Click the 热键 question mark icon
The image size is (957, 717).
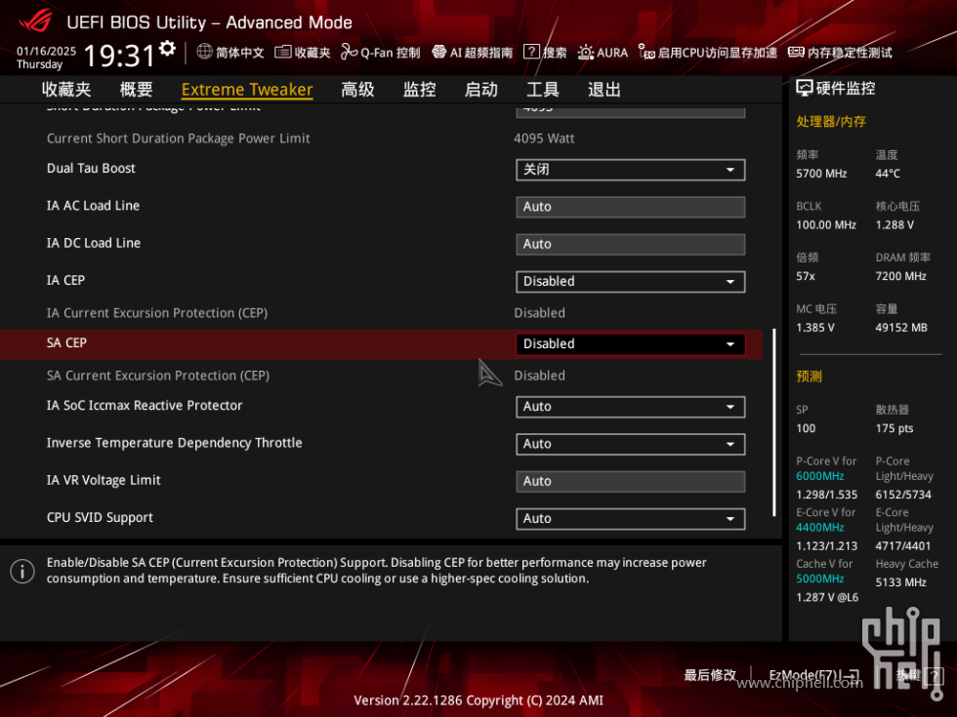pyautogui.click(x=934, y=675)
